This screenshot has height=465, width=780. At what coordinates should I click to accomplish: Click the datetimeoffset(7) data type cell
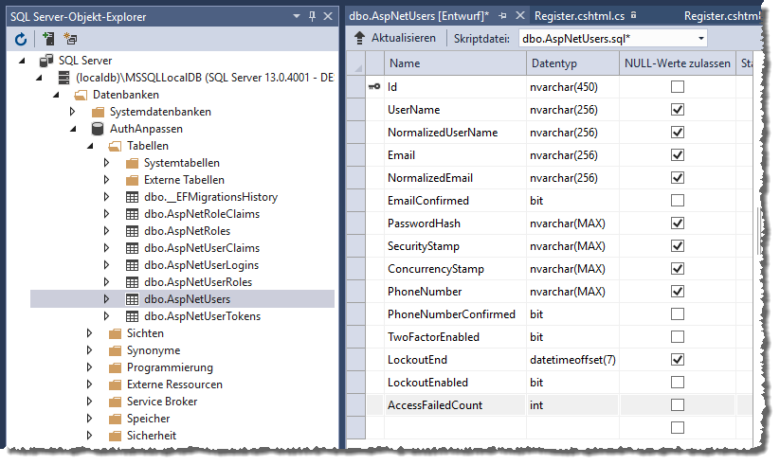click(x=572, y=360)
